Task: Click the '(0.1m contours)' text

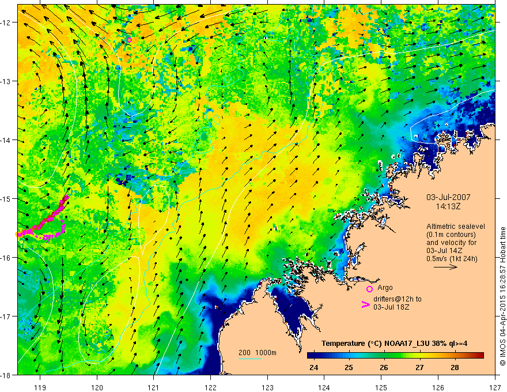Action: 451,235
